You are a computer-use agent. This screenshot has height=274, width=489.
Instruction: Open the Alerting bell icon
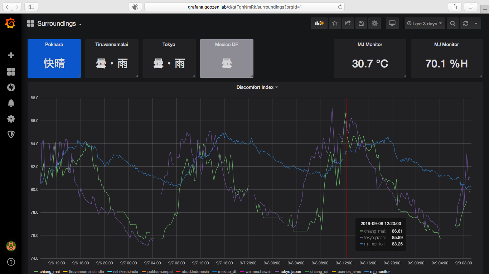tap(11, 103)
